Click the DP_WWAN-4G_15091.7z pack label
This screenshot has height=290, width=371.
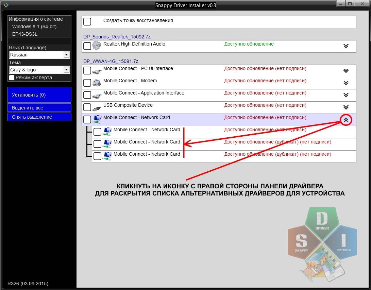coord(111,61)
